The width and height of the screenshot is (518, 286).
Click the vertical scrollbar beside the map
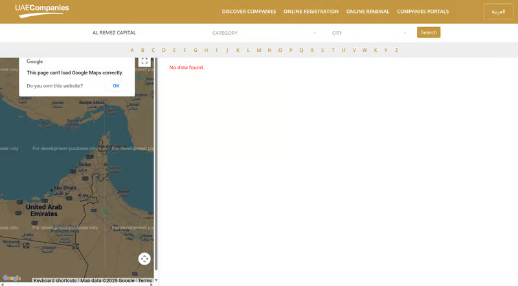pos(156,162)
